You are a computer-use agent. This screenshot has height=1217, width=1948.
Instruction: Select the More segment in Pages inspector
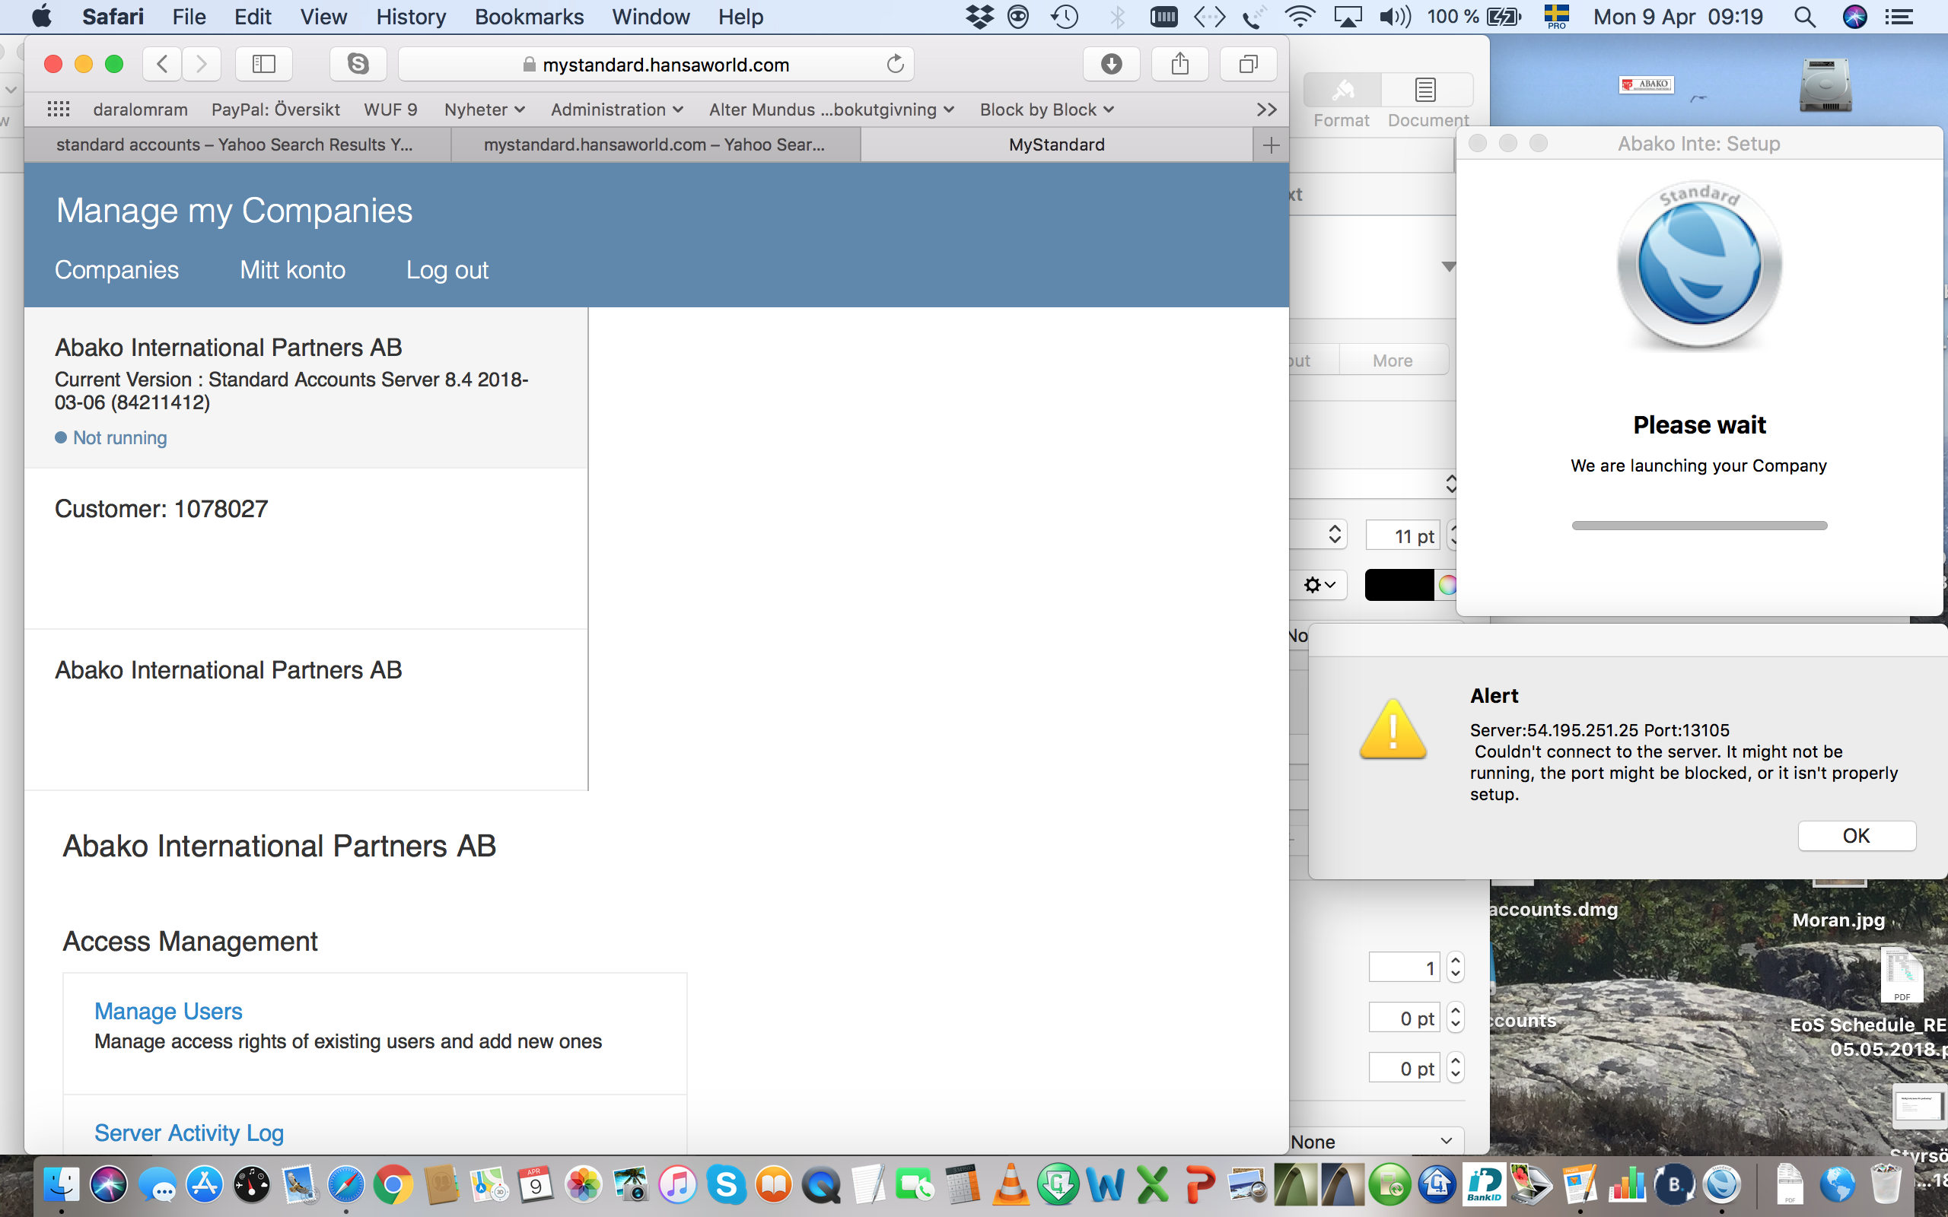[1393, 361]
